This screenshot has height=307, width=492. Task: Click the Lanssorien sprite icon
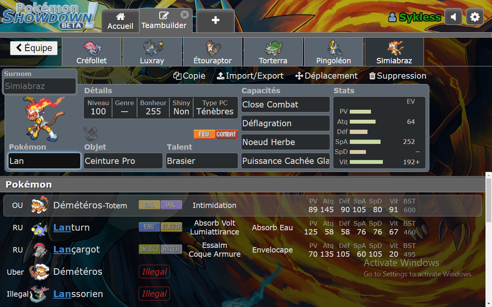pos(39,294)
